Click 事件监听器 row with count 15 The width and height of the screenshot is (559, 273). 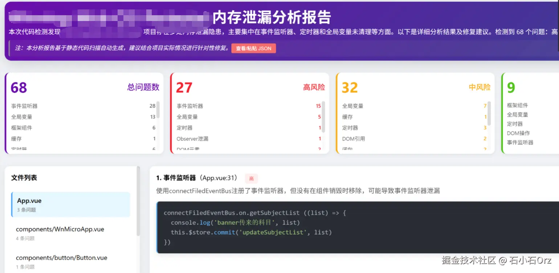pyautogui.click(x=249, y=106)
